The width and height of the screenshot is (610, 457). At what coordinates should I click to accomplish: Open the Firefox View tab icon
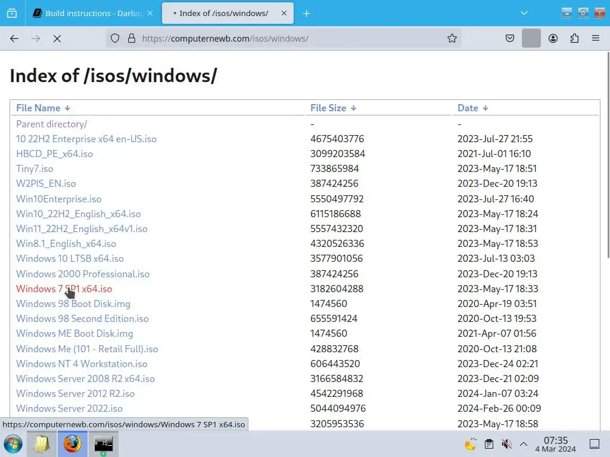[12, 14]
